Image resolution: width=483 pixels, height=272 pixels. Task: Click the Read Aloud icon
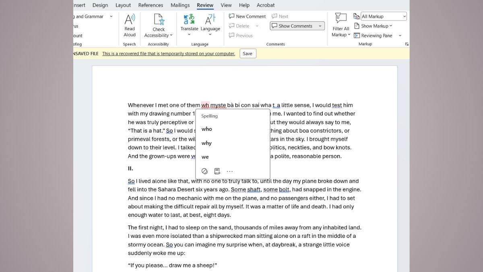[x=130, y=19]
